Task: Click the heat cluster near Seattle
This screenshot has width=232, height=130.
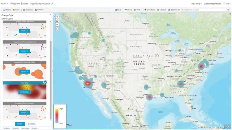Action: pos(76,35)
